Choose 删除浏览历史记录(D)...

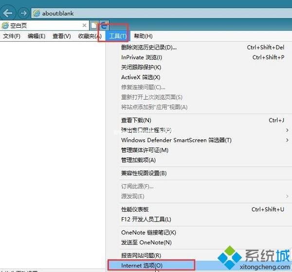pos(199,48)
